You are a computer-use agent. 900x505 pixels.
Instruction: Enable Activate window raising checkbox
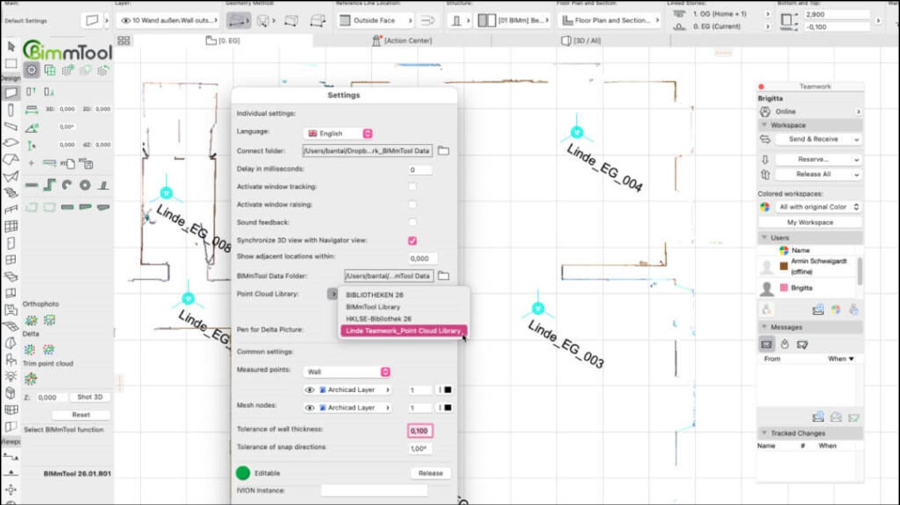pyautogui.click(x=412, y=204)
